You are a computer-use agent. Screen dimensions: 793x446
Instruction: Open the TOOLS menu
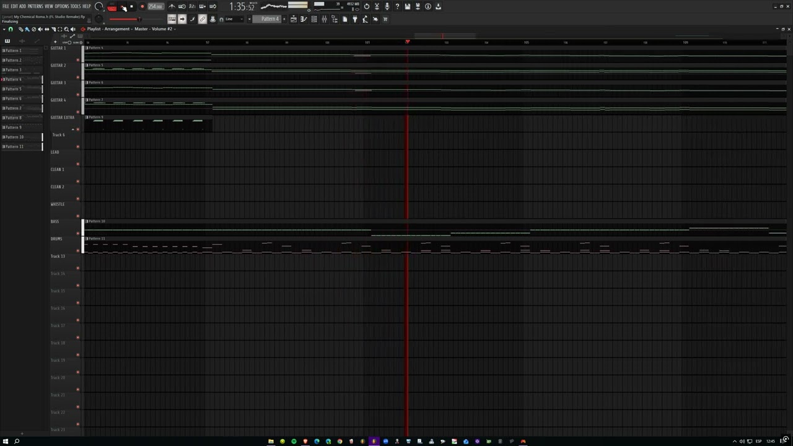(76, 6)
